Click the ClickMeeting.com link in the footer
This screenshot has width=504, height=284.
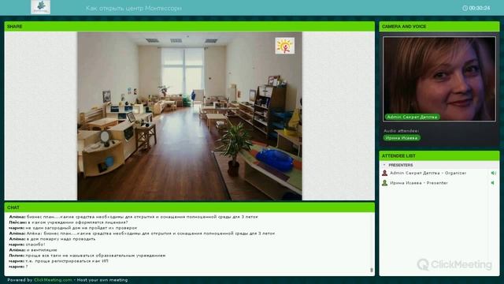click(x=53, y=280)
